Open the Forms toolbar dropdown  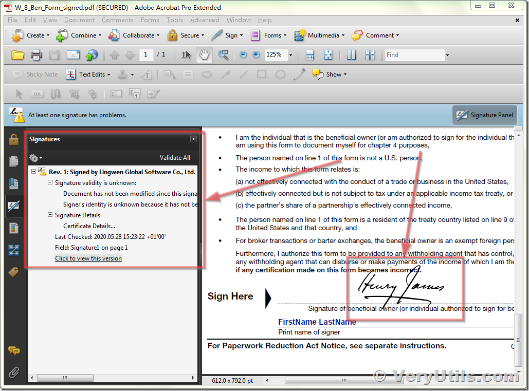point(268,35)
